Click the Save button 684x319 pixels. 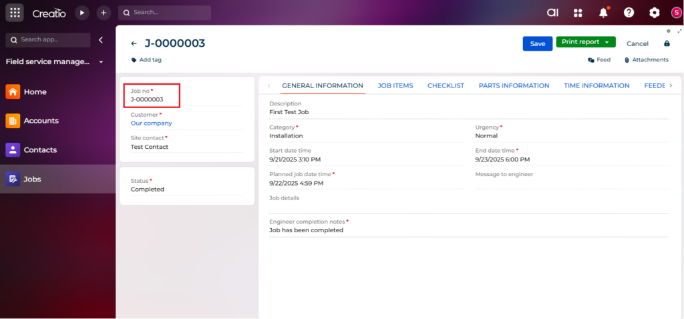(537, 43)
